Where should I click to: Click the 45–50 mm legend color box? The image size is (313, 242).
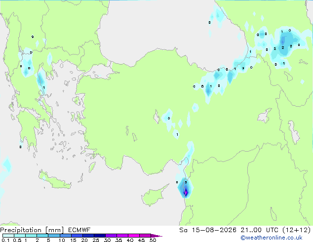[x=145, y=236]
